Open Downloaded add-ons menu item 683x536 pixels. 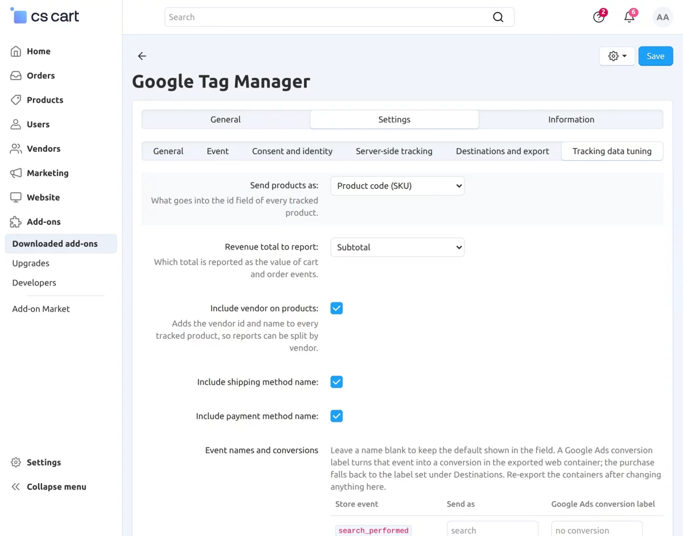pyautogui.click(x=61, y=244)
